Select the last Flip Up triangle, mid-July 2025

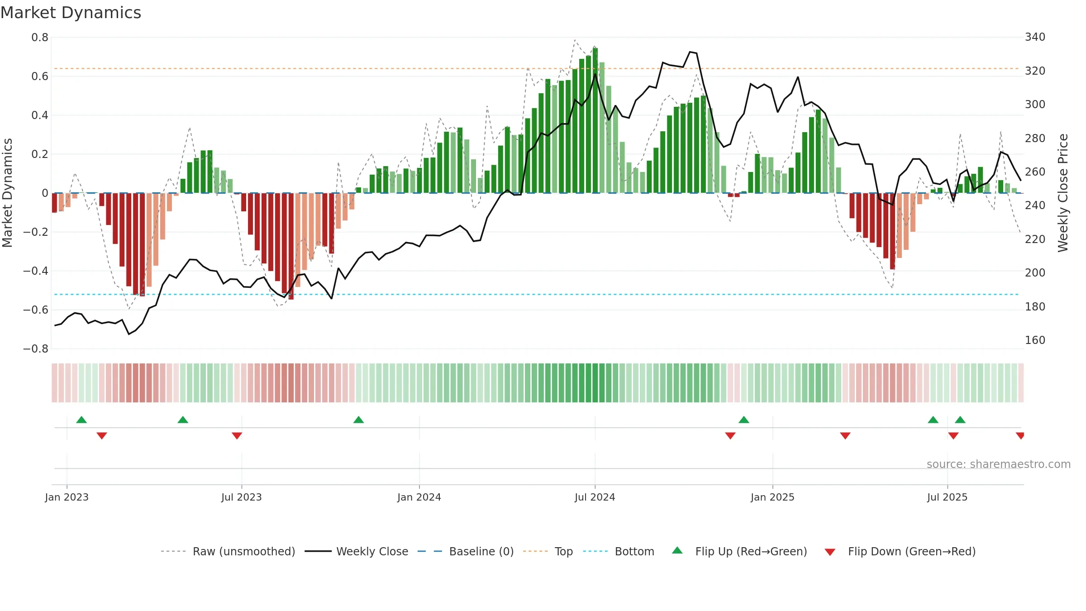click(x=960, y=420)
